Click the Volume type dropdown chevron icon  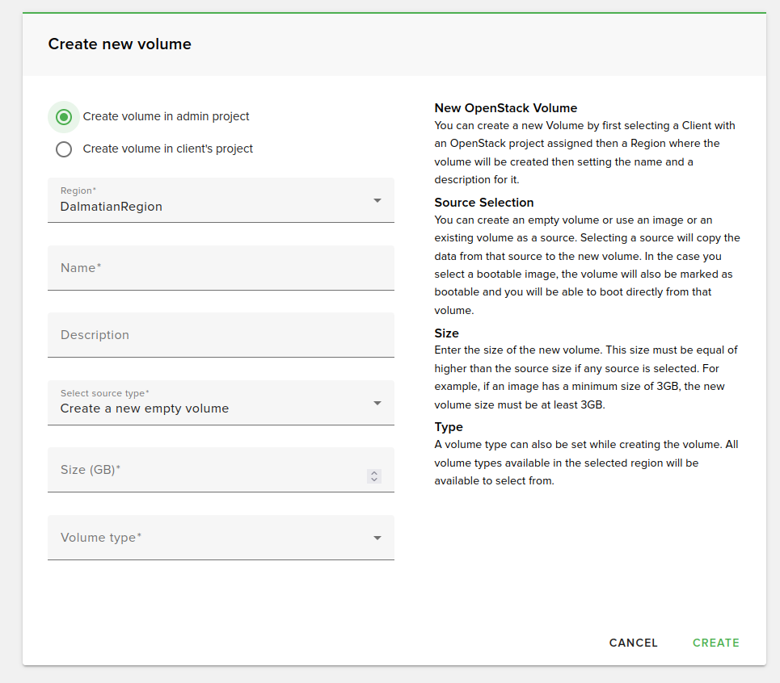377,537
